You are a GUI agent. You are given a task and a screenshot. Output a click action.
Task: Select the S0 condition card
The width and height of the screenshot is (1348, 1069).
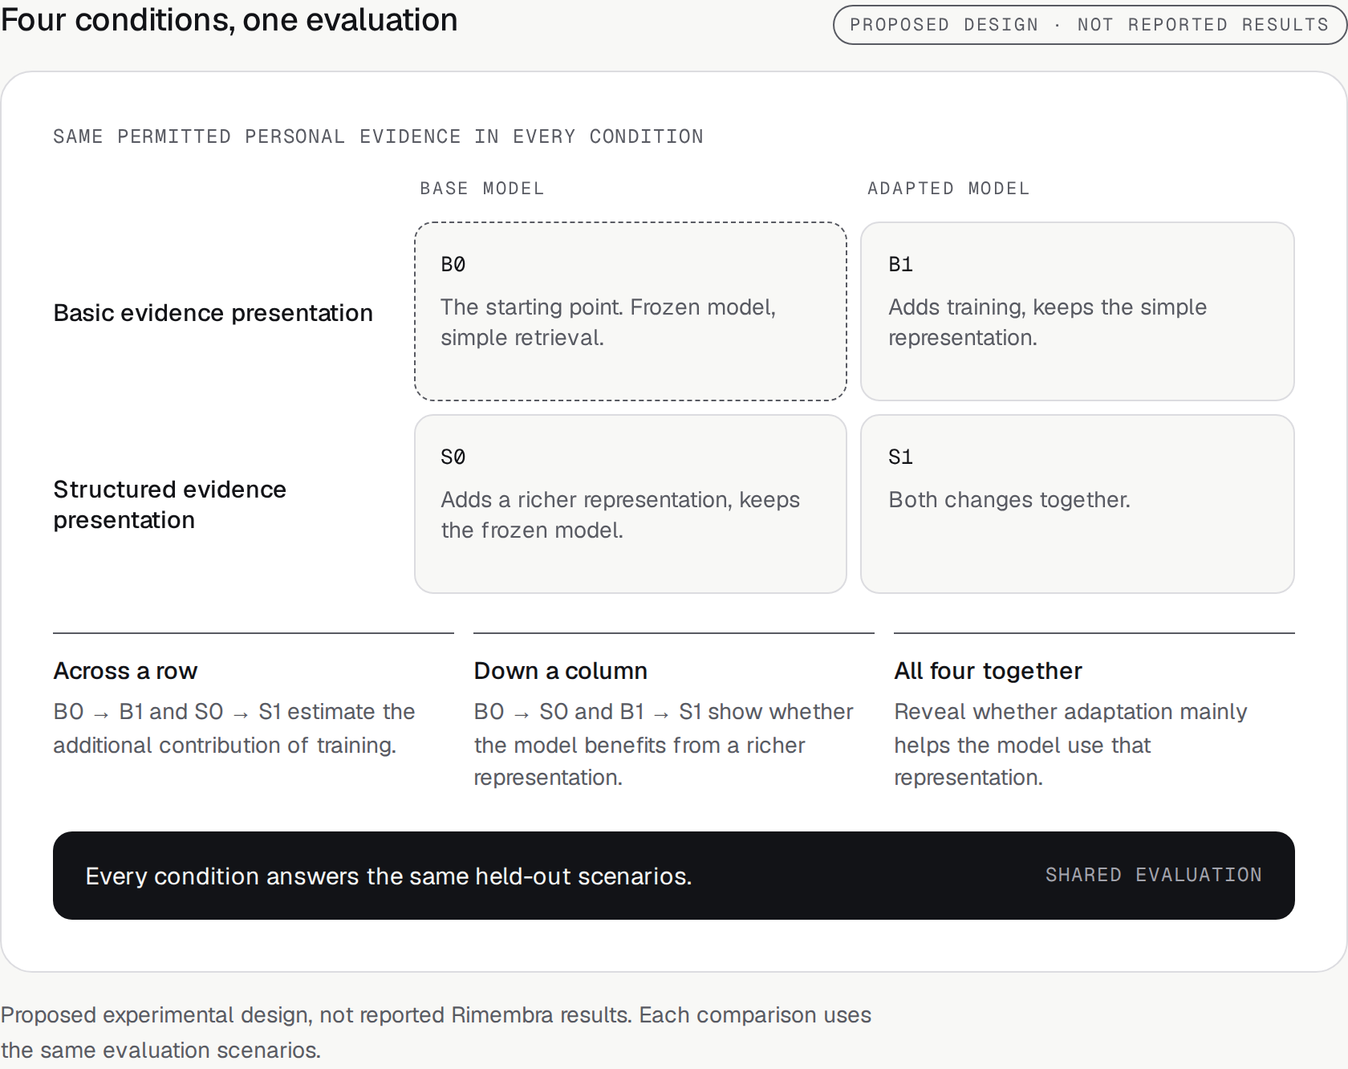631,504
